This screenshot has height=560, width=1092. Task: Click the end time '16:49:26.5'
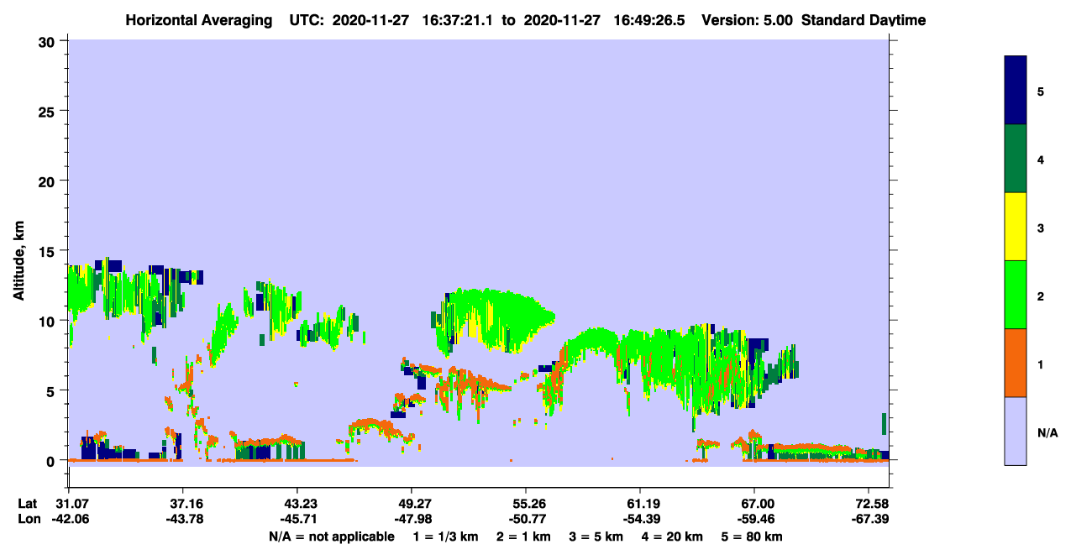pyautogui.click(x=651, y=20)
